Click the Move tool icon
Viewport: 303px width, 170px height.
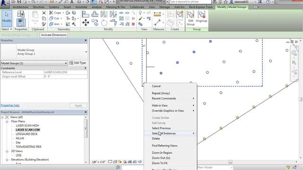[x=86, y=23]
